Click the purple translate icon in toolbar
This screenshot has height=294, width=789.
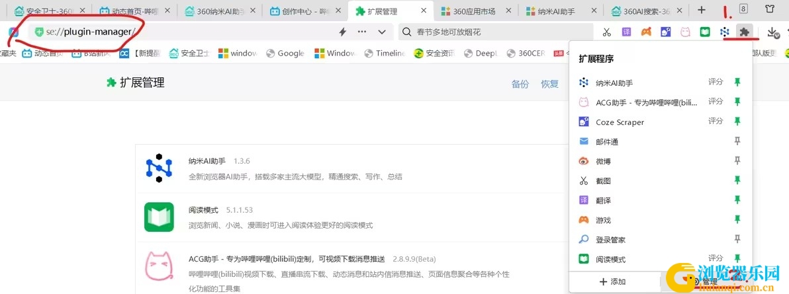click(626, 32)
